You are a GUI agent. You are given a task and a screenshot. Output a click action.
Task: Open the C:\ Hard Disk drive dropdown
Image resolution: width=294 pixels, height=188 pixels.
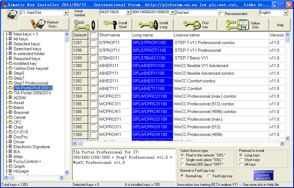[x=66, y=13]
